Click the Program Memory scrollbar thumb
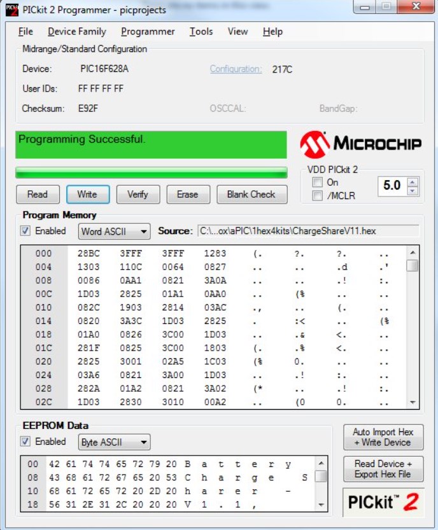438x530 pixels. point(413,265)
